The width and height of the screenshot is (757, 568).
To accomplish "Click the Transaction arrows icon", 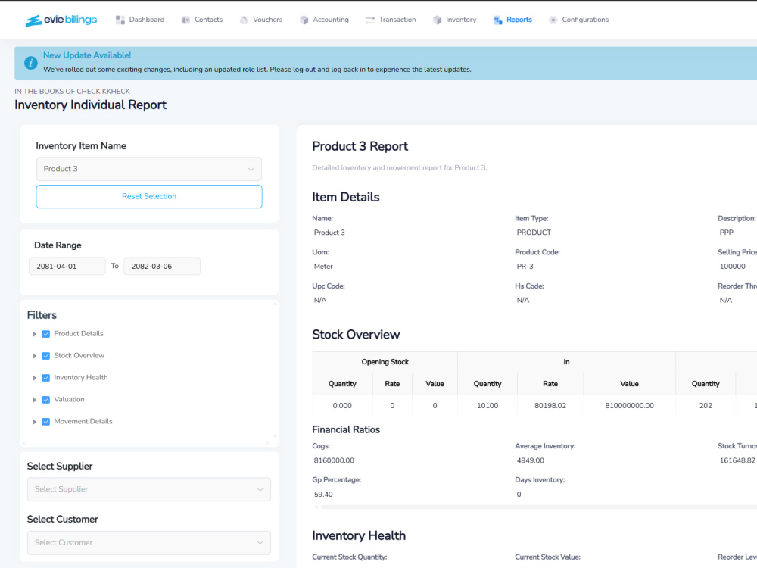I will tap(370, 20).
